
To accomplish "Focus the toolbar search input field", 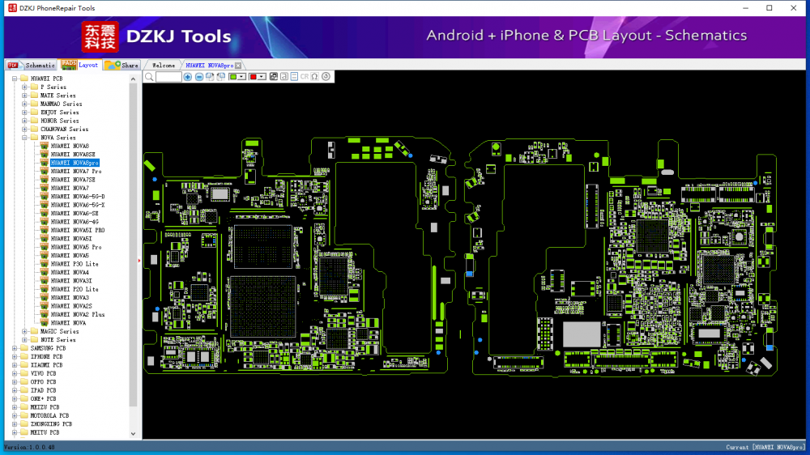I will [168, 77].
